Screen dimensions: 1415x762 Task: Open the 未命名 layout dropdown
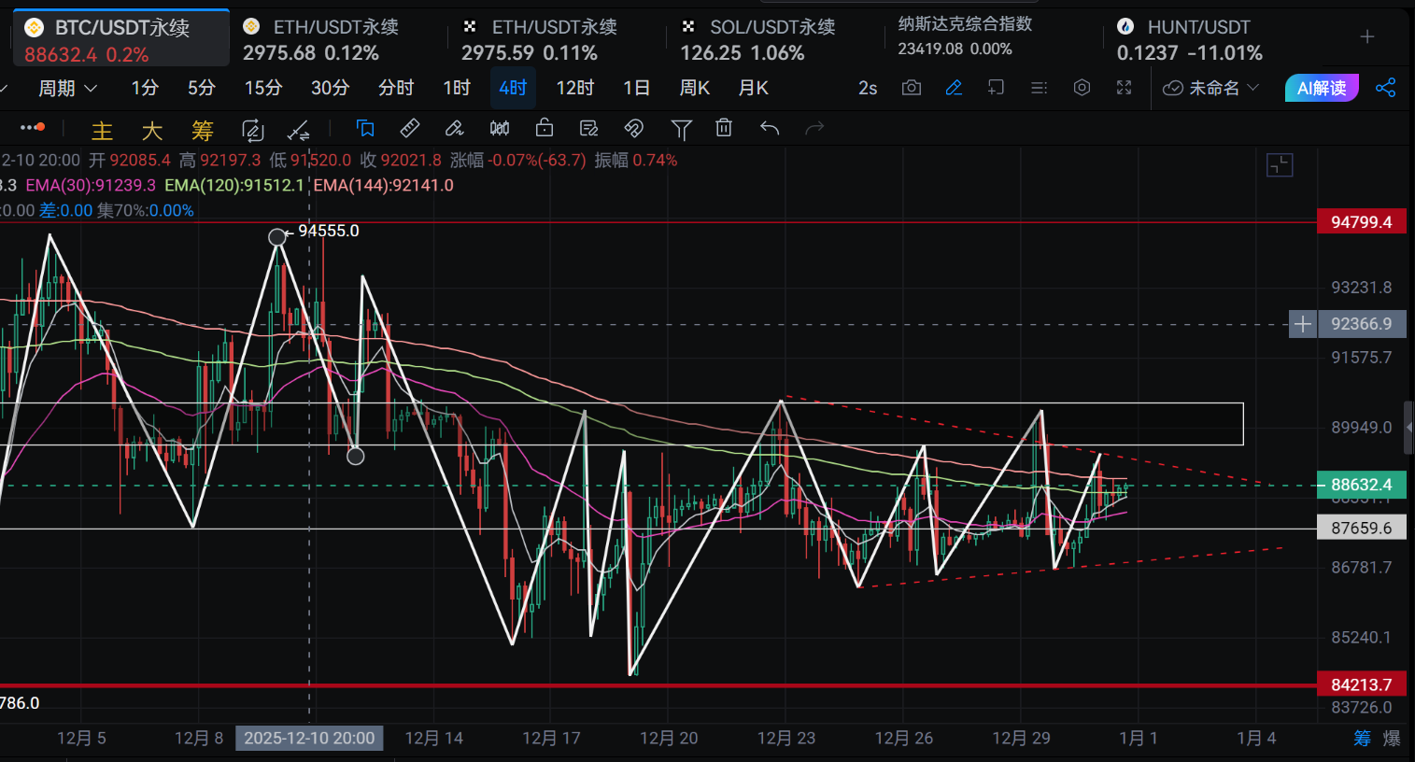click(x=1211, y=88)
